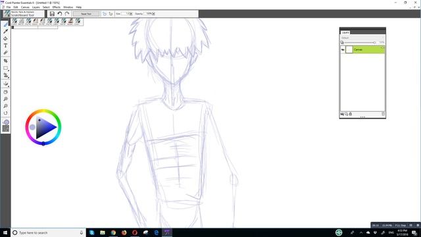The image size is (421, 237).
Task: Choose straight line strokes icon
Action: (x=111, y=14)
